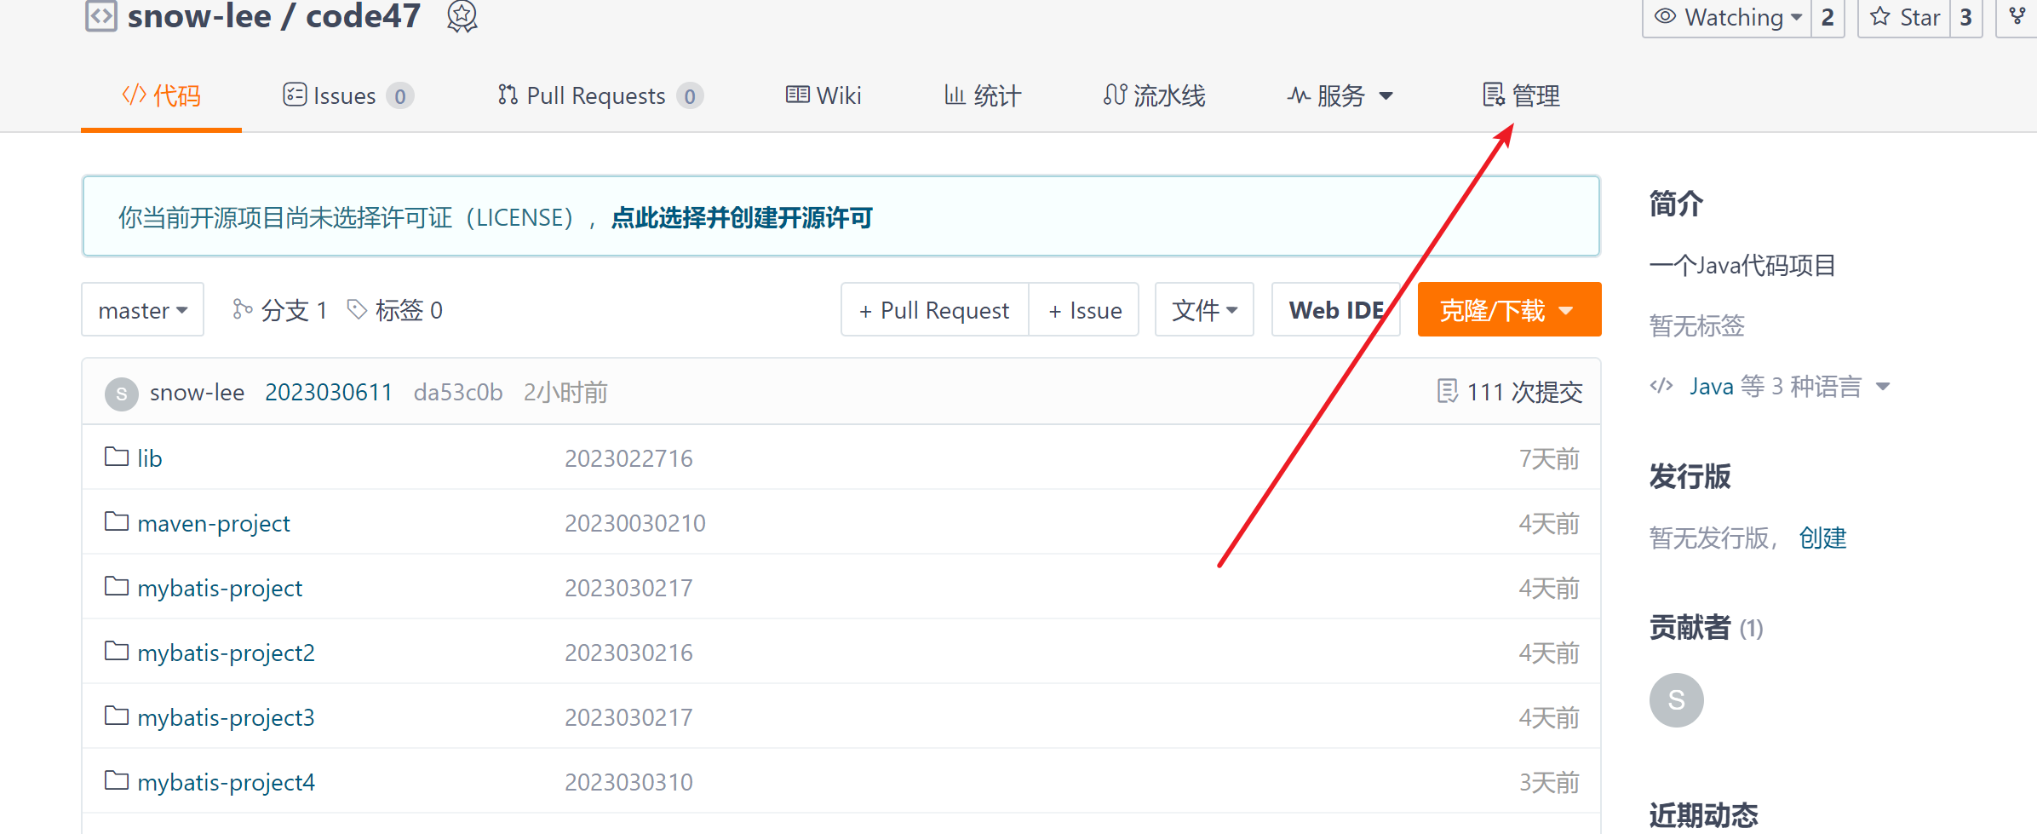Open the 统计 tab
Image resolution: width=2037 pixels, height=834 pixels.
tap(983, 95)
